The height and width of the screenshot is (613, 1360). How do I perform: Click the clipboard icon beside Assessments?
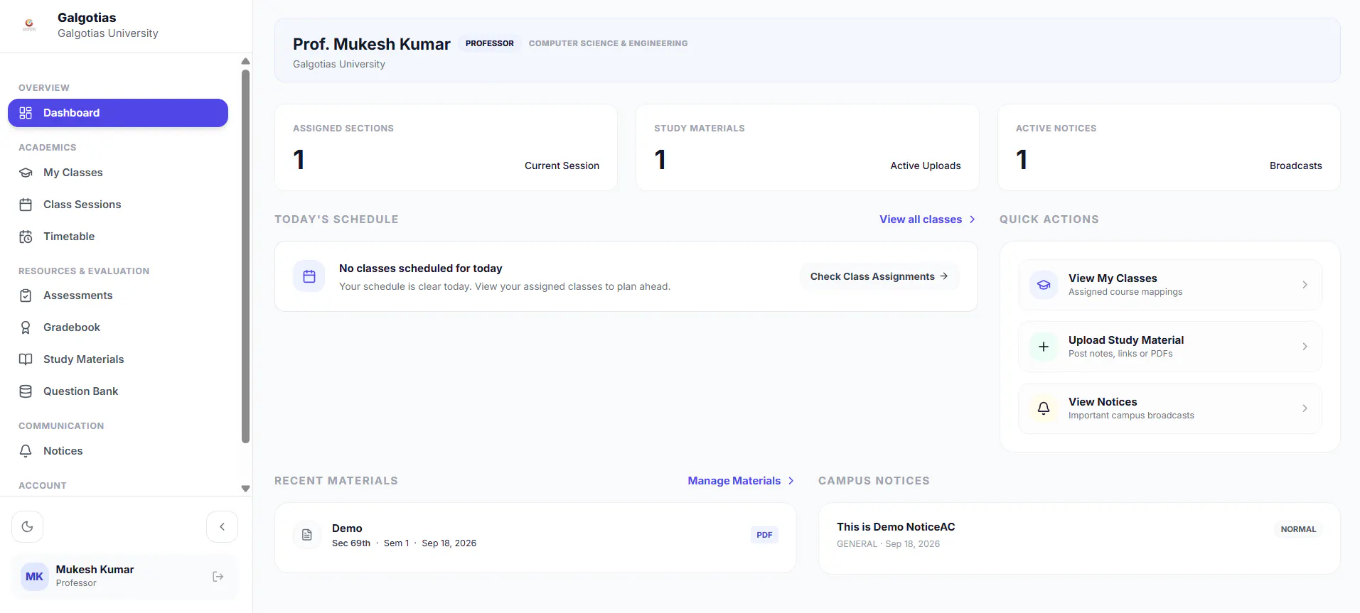pos(26,295)
